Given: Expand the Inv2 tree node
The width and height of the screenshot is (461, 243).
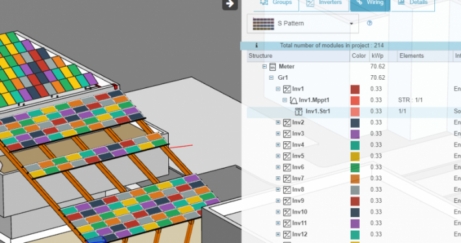Looking at the screenshot, I should [x=278, y=122].
